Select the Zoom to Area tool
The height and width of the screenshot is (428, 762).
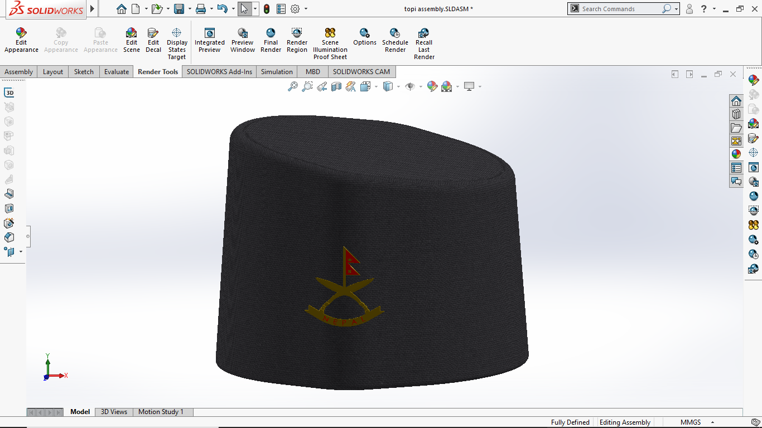307,86
